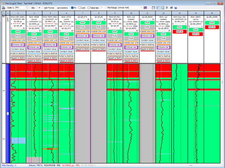Click the Good swatch in track 14 legend
This screenshot has width=225, height=168.
click(x=196, y=30)
